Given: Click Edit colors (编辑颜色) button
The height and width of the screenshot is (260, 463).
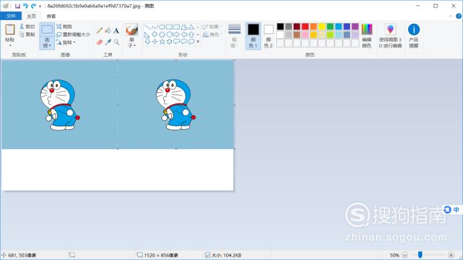Looking at the screenshot, I should pos(367,35).
